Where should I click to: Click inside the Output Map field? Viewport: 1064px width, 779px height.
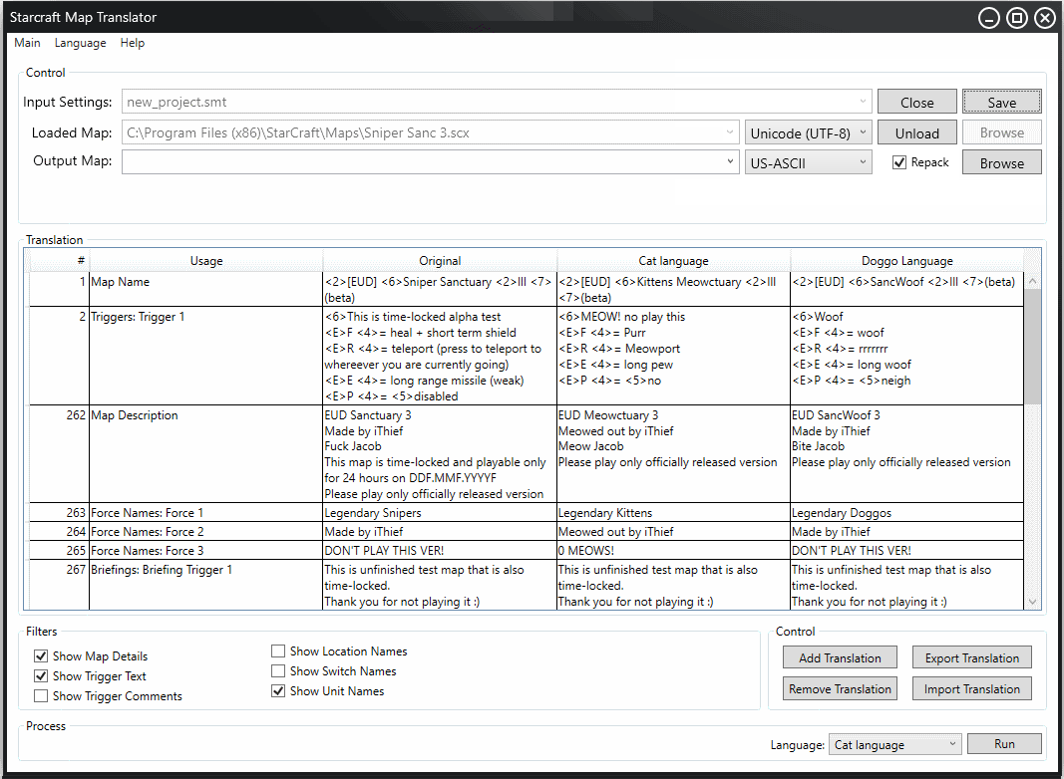pyautogui.click(x=429, y=161)
